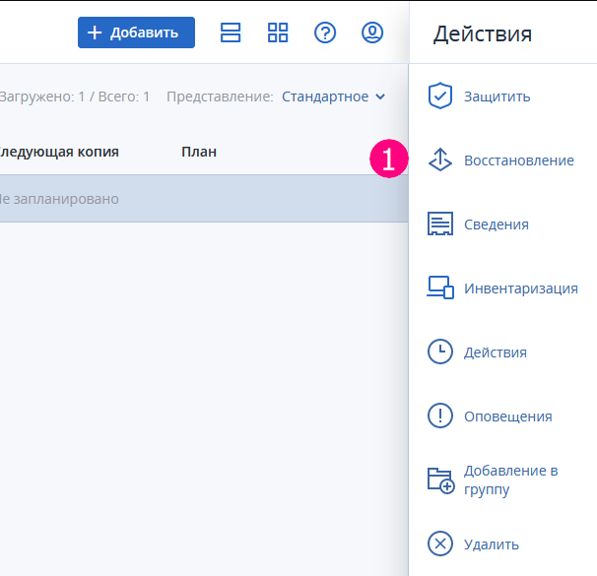This screenshot has height=576, width=597.
Task: Choose Добавление в группу
Action: point(511,480)
